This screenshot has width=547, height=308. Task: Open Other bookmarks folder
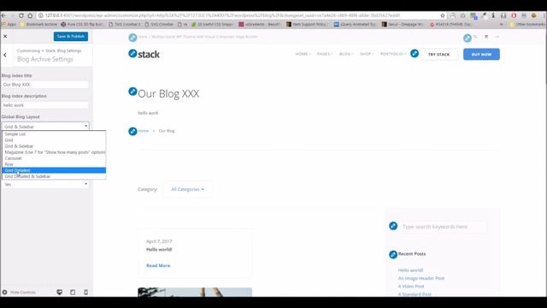[x=526, y=25]
